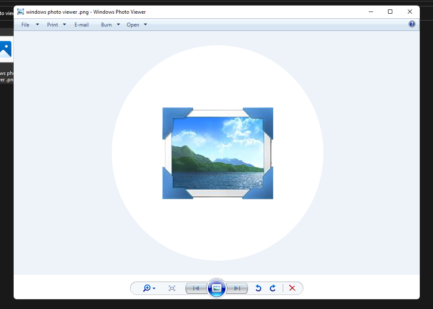
Task: Rotate the image counterclockwise
Action: [258, 288]
